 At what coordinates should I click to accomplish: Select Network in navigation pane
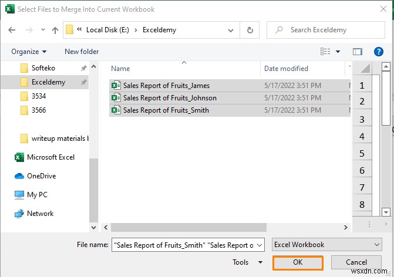[40, 214]
